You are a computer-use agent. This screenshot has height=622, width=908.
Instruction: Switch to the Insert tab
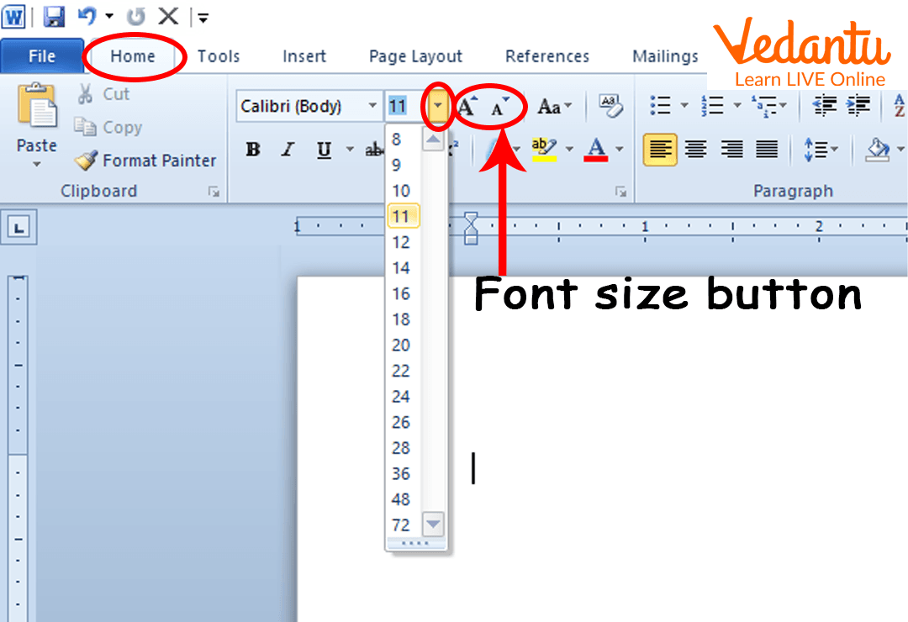(x=304, y=56)
